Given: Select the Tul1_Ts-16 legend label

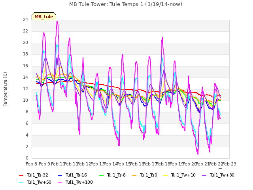Looking at the screenshot, I should [76, 175].
